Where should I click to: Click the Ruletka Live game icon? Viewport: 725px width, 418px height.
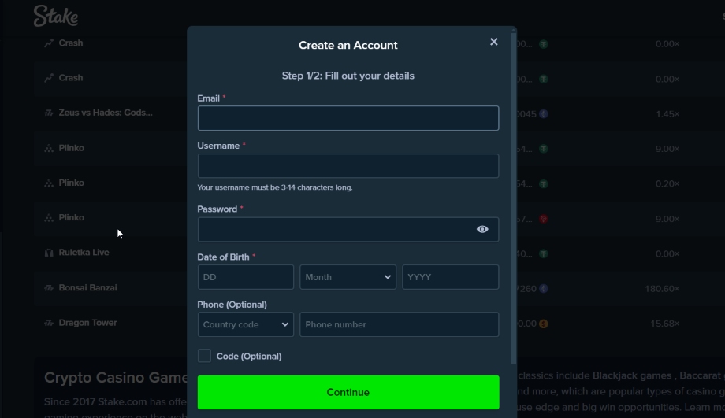click(x=49, y=253)
